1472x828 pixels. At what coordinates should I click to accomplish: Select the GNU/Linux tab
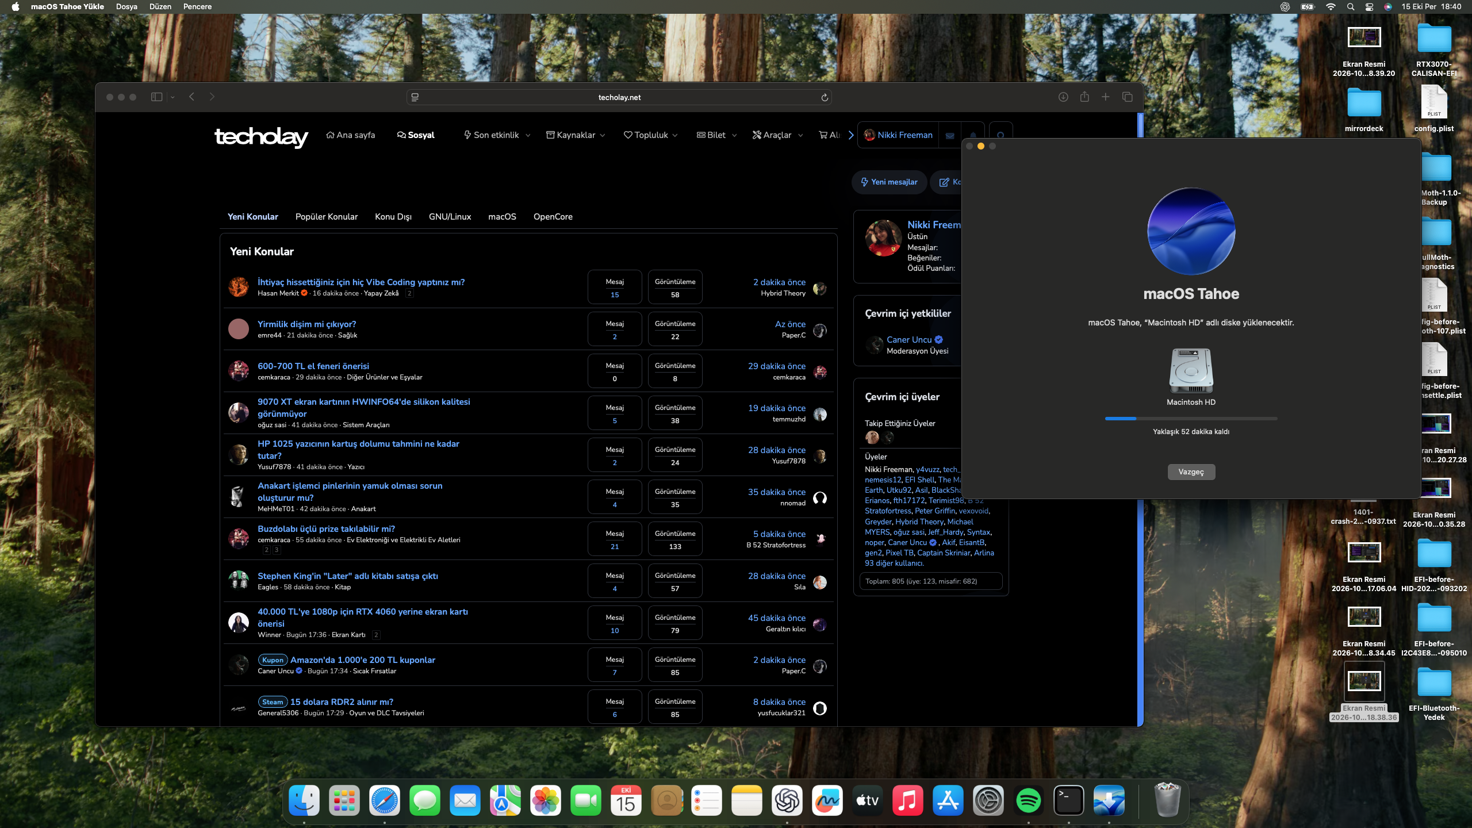[x=450, y=217]
